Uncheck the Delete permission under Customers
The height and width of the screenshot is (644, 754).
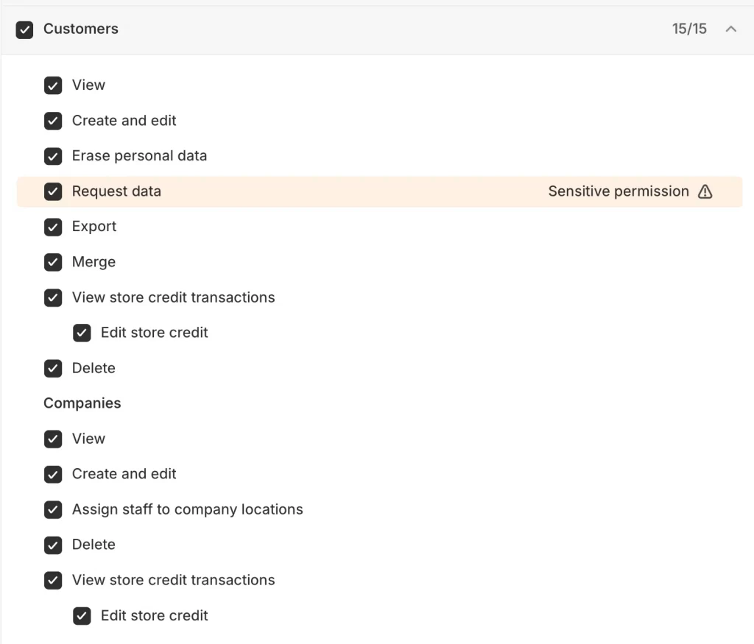(53, 368)
